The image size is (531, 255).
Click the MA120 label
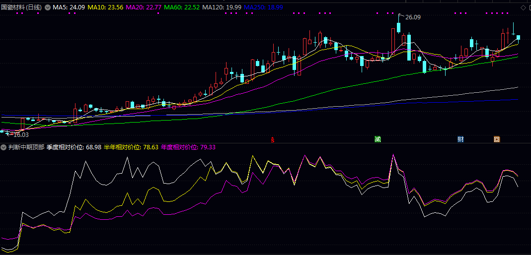click(221, 7)
